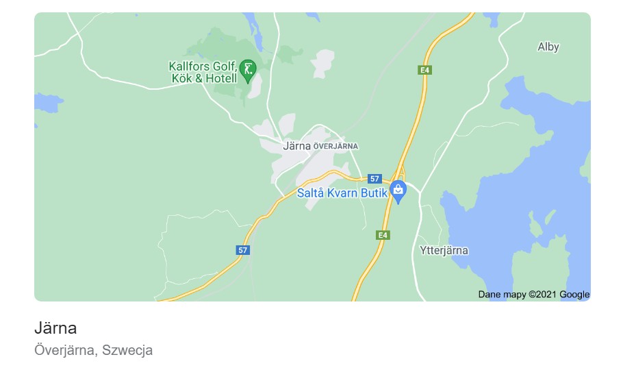Click the lower E4 highway shield
The image size is (623, 370).
click(x=383, y=235)
